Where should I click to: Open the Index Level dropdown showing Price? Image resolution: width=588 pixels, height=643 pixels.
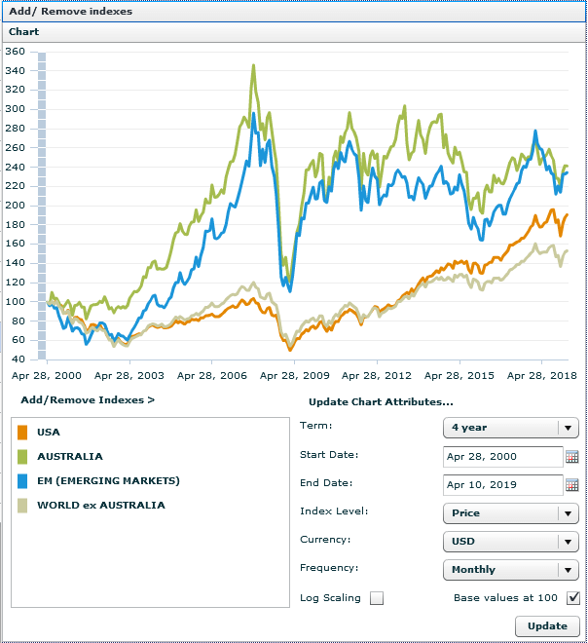(510, 513)
